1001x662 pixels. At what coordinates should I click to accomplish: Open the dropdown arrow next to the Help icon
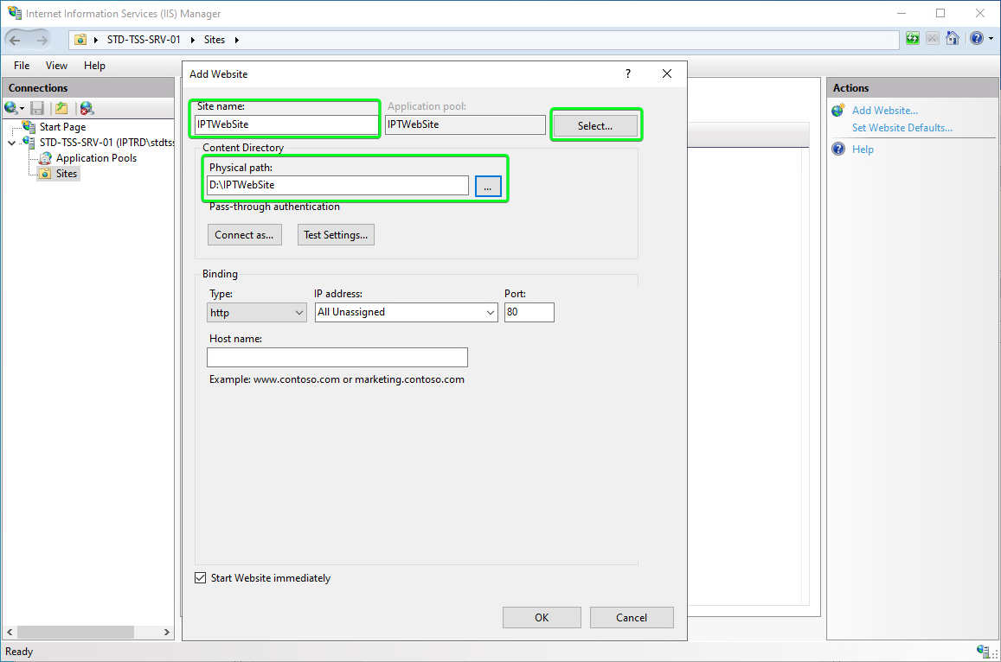click(x=991, y=39)
